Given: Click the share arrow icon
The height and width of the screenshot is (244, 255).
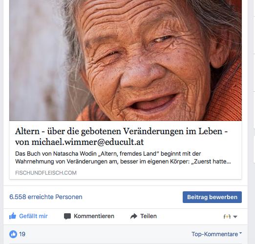Looking at the screenshot, I should (134, 216).
